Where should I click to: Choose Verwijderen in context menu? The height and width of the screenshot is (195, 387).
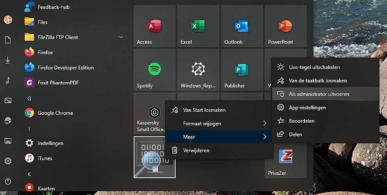coord(219,150)
